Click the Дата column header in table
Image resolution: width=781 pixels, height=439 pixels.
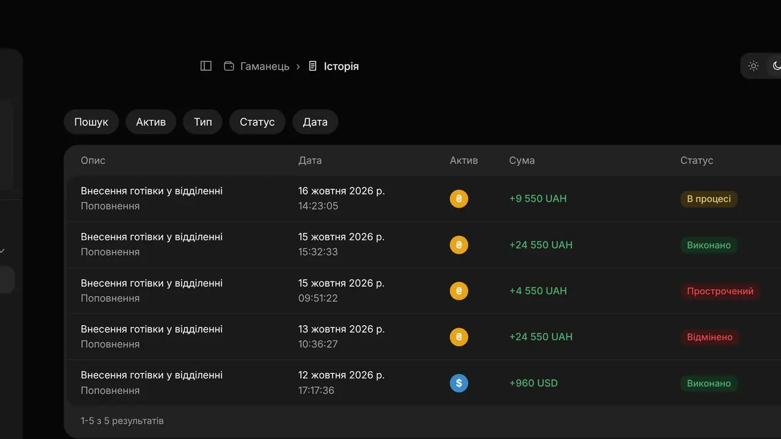[x=310, y=160]
